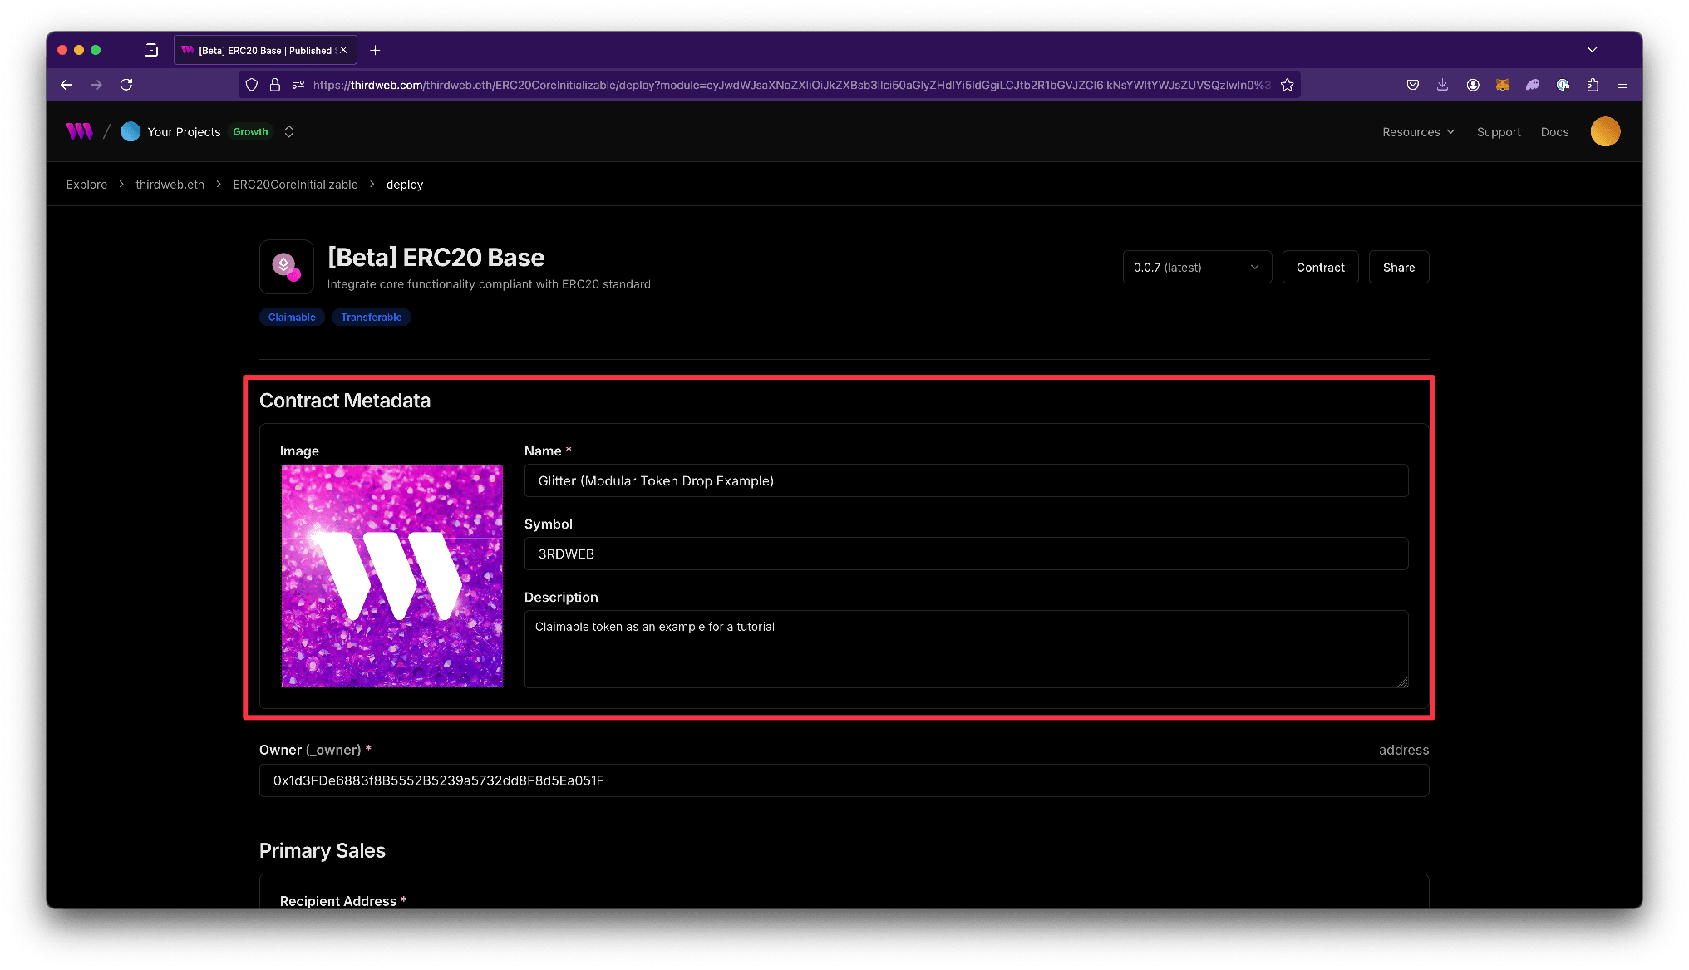Open the ghost wallet extension icon
The image size is (1689, 970).
[1533, 84]
